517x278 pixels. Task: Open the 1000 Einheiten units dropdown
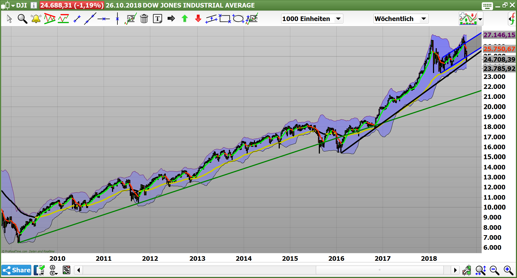[x=312, y=19]
